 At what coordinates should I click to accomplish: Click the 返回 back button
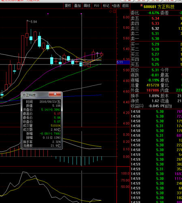pyautogui.click(x=125, y=6)
